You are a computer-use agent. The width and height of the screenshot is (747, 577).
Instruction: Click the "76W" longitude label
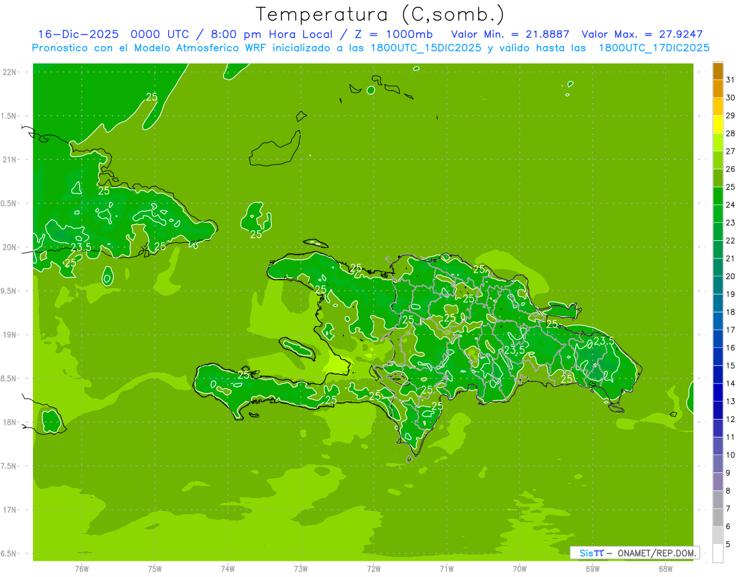[x=82, y=569]
